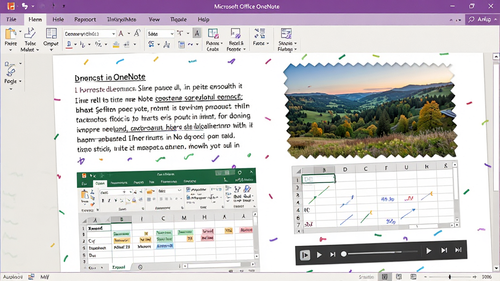This screenshot has height=281, width=500.
Task: Switch to the third status bar view button
Action: [x=413, y=277]
